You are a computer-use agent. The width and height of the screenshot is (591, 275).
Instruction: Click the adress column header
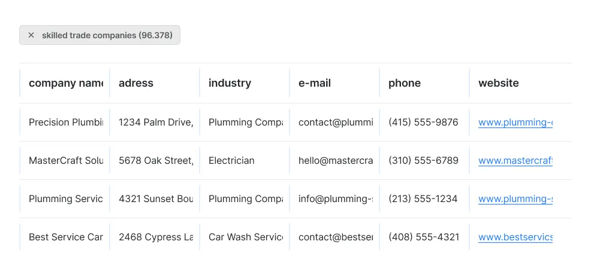pos(136,83)
